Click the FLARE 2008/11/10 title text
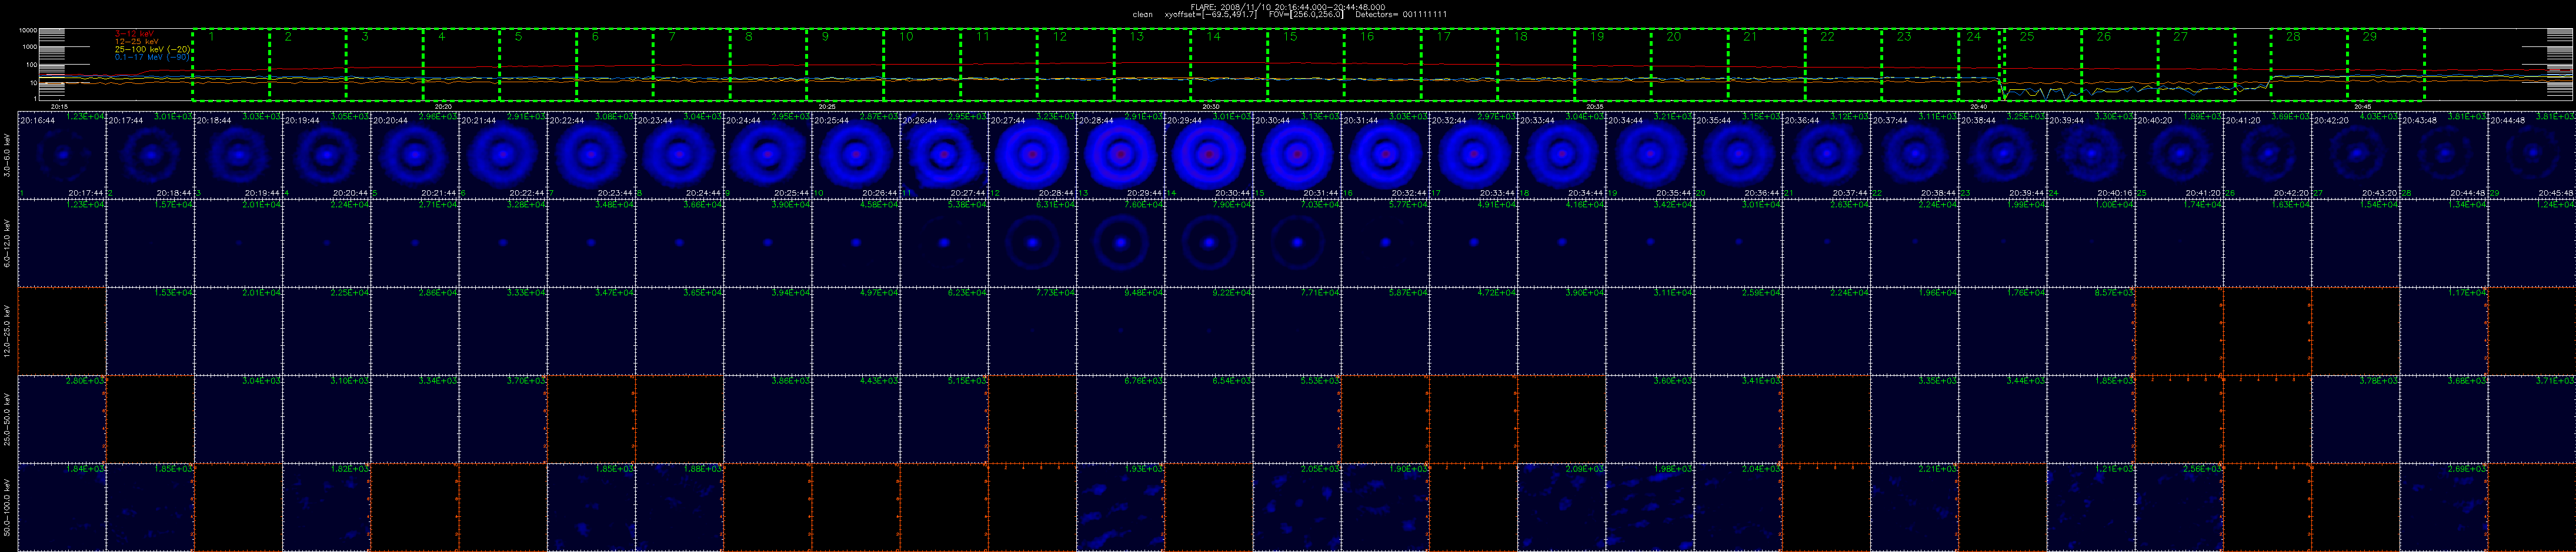The width and height of the screenshot is (2576, 552). (1288, 7)
